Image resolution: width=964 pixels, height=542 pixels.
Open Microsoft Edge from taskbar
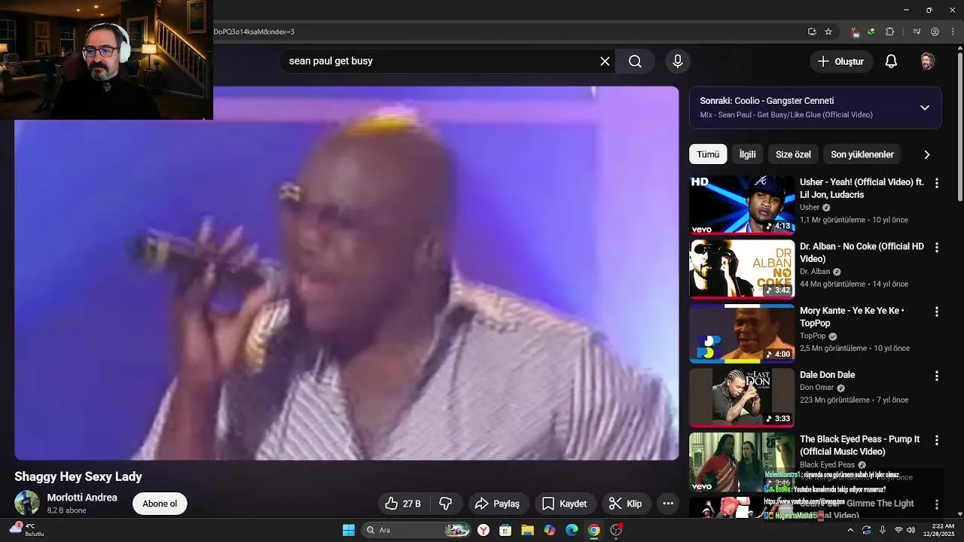pos(572,530)
